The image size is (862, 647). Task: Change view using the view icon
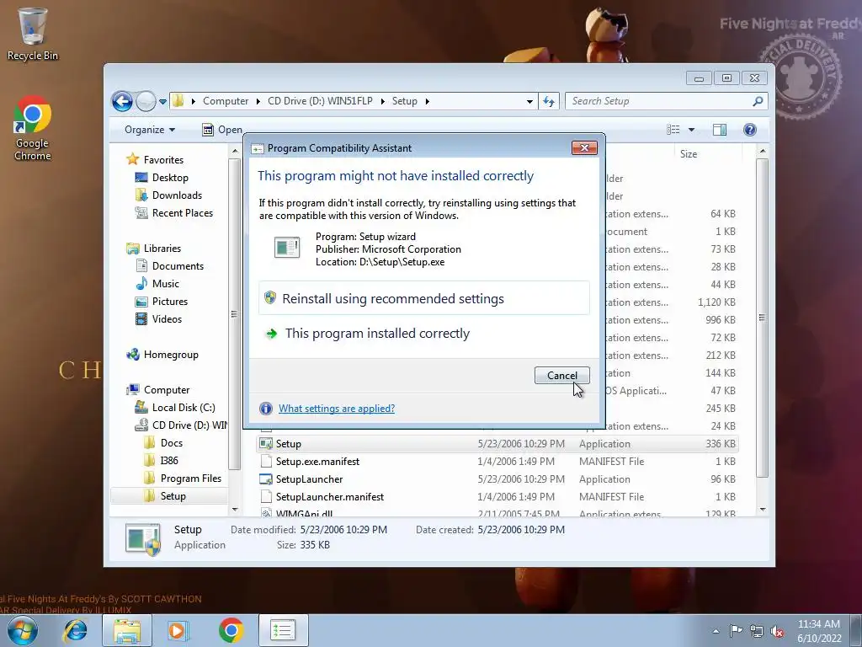(x=673, y=130)
